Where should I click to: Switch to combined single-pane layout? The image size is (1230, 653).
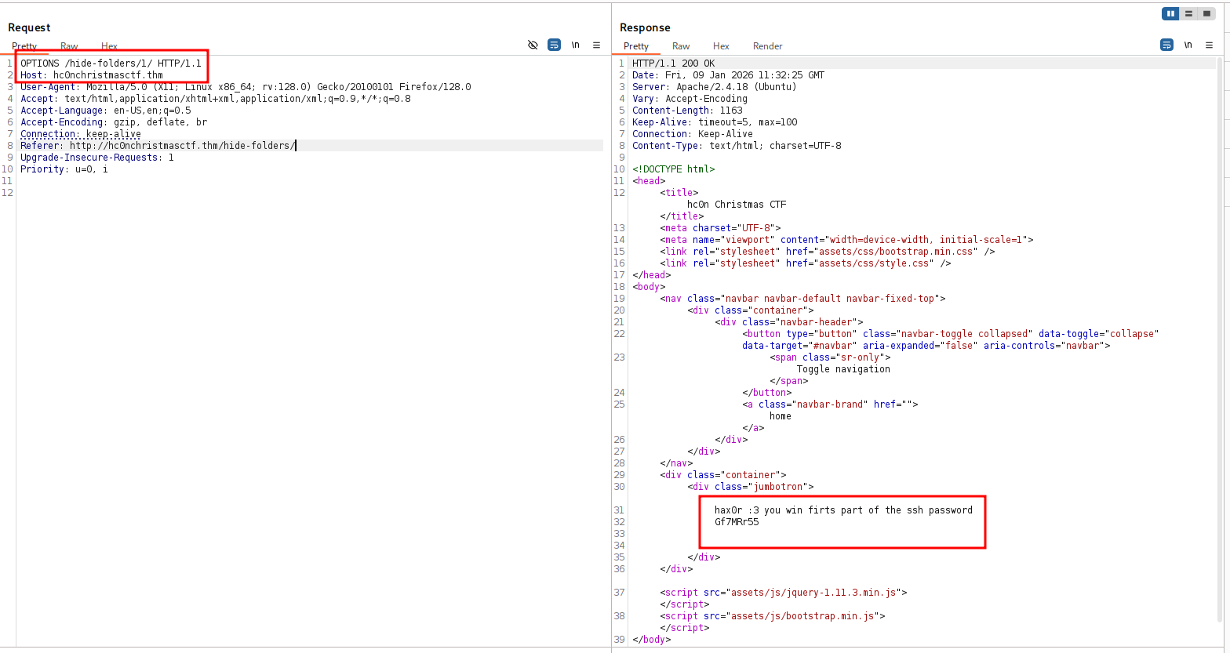[x=1206, y=14]
